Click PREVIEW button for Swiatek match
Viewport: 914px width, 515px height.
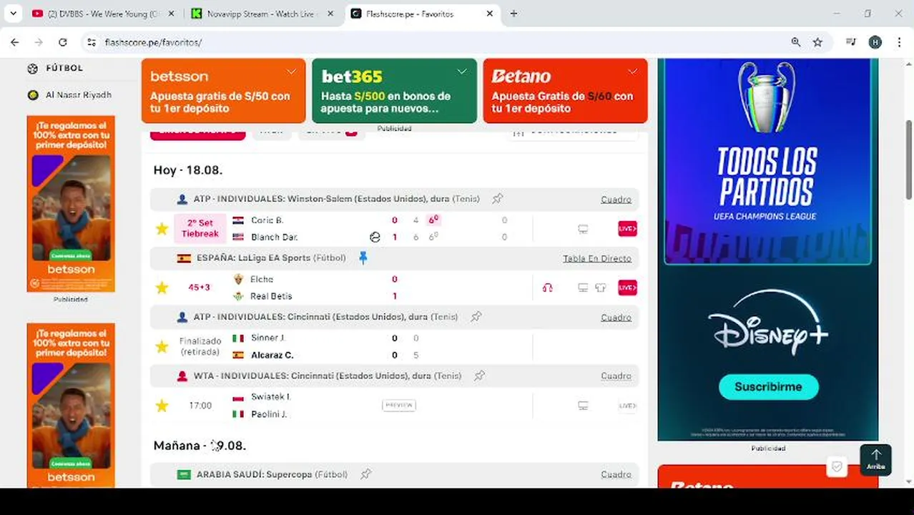pyautogui.click(x=399, y=405)
